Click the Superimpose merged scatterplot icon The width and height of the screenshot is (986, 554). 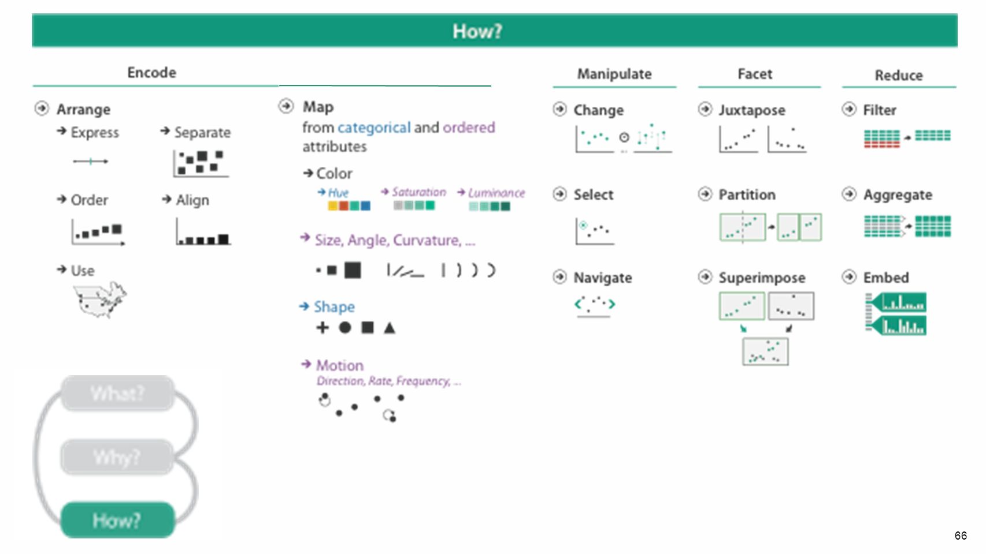(765, 351)
